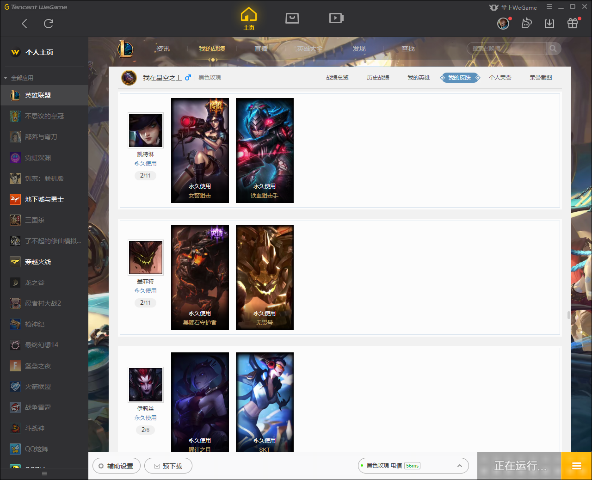The height and width of the screenshot is (480, 592).
Task: Open the store bag icon in top bar
Action: coord(292,18)
